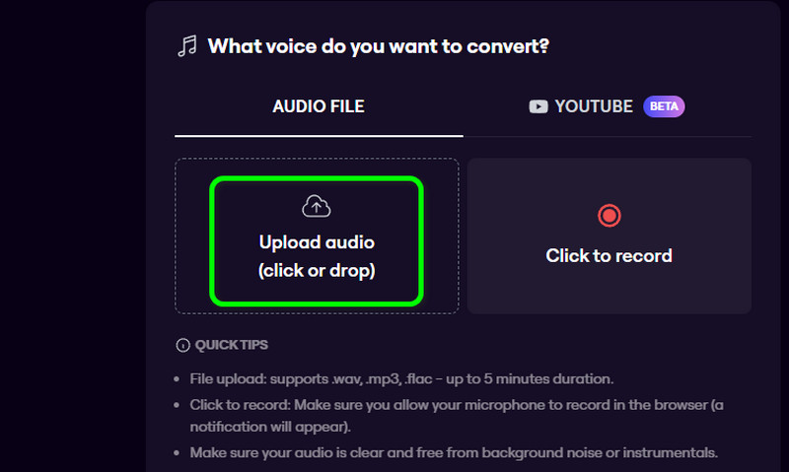Click the YouTube logo icon

tap(538, 106)
